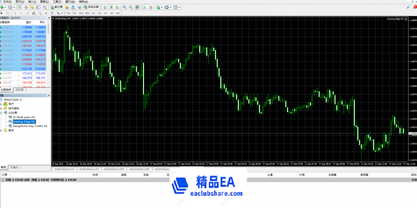Open the 图表 (Charts) menu
This screenshot has width=417, height=208.
pyautogui.click(x=44, y=2)
